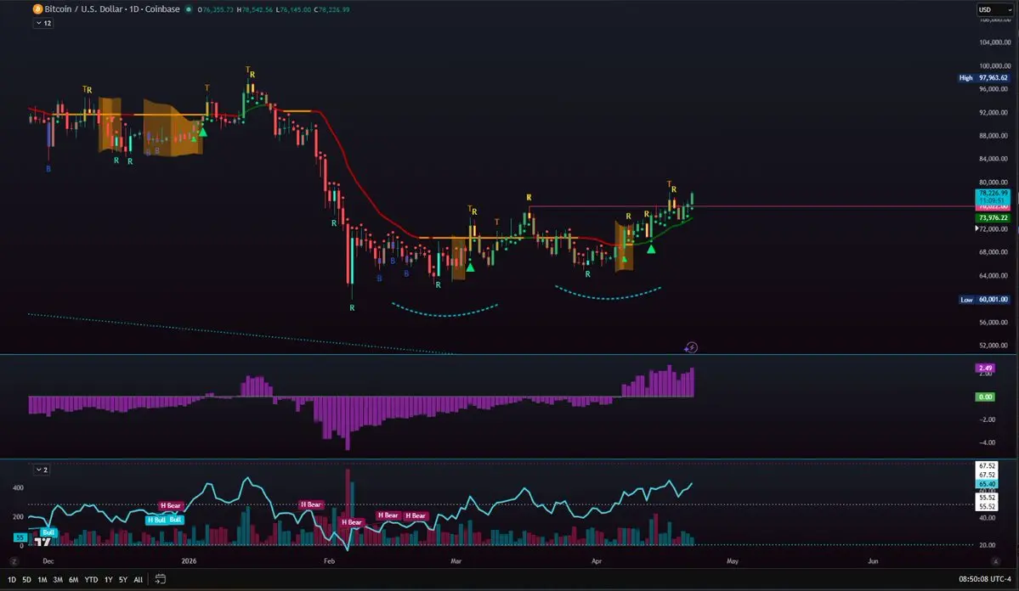Click the May label on time axis
1019x591 pixels.
[733, 561]
